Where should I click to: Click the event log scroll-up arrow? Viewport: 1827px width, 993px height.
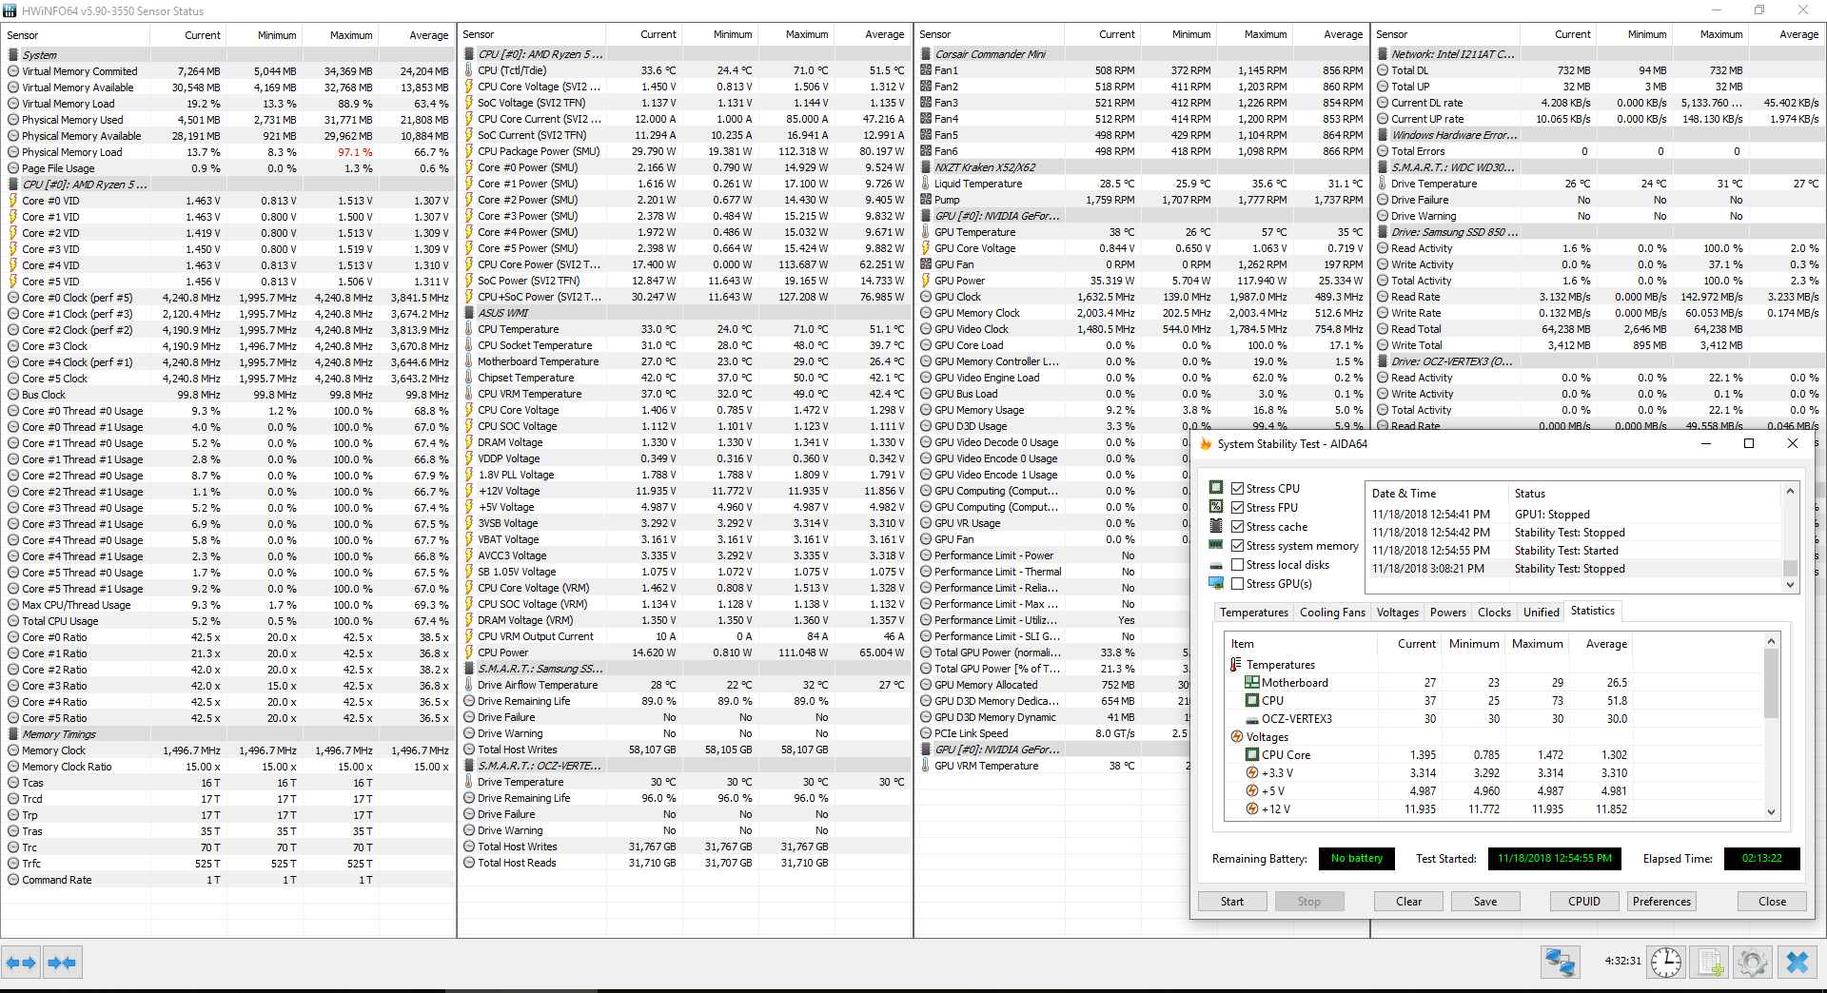(x=1790, y=492)
